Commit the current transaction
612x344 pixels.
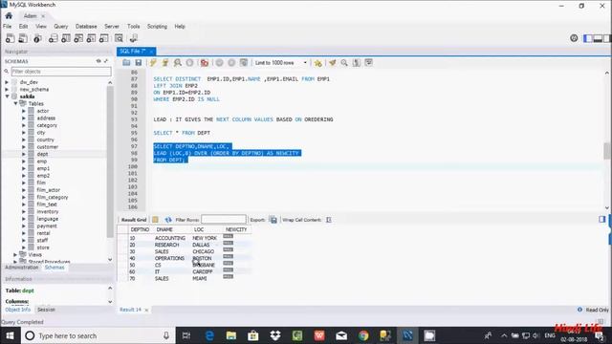tap(219, 63)
